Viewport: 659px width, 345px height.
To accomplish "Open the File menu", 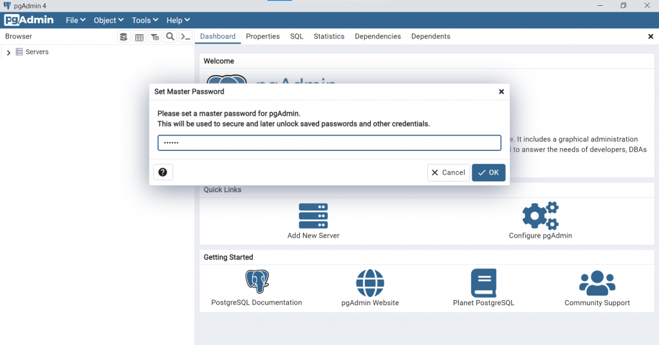I will click(76, 20).
